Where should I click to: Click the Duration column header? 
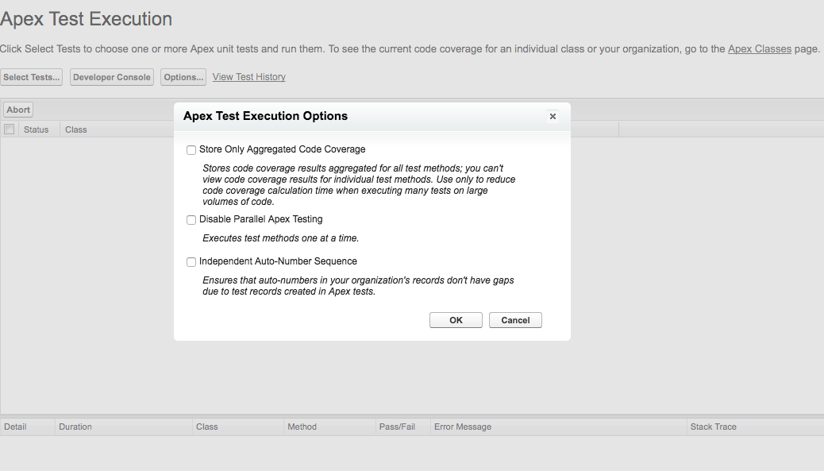(75, 427)
